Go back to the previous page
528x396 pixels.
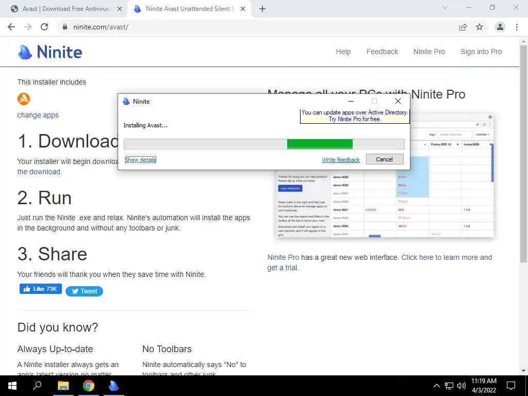(11, 27)
